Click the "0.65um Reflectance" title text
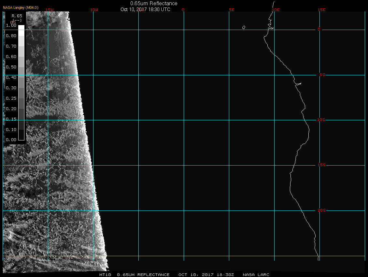The height and width of the screenshot is (277, 368). [154, 3]
